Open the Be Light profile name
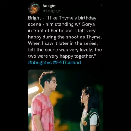This screenshot has height=131, width=131. point(49,6)
